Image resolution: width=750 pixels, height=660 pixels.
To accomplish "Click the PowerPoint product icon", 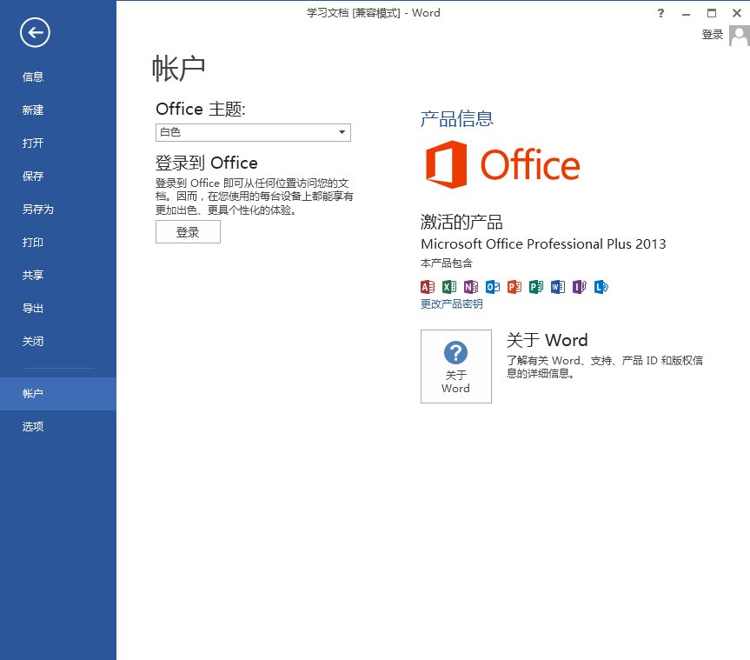I will [x=514, y=287].
